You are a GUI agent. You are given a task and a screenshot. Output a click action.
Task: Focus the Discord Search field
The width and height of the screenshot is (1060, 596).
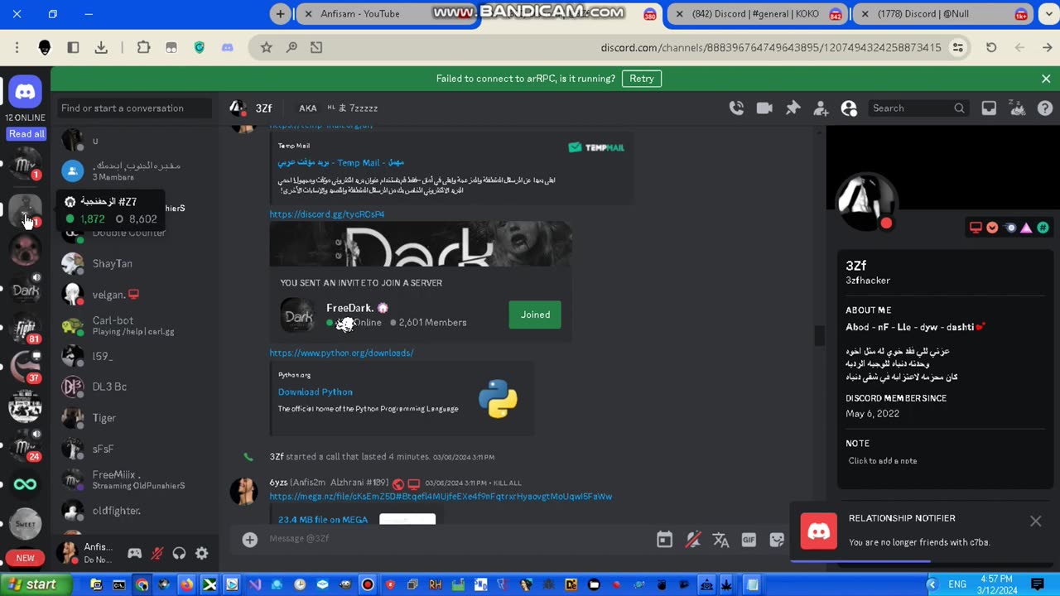[918, 108]
